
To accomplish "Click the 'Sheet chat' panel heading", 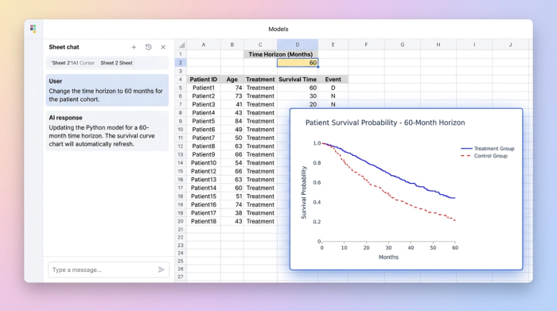I will pos(64,47).
